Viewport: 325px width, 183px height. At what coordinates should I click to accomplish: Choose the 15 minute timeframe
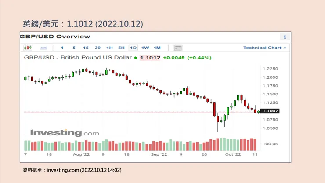pos(86,48)
